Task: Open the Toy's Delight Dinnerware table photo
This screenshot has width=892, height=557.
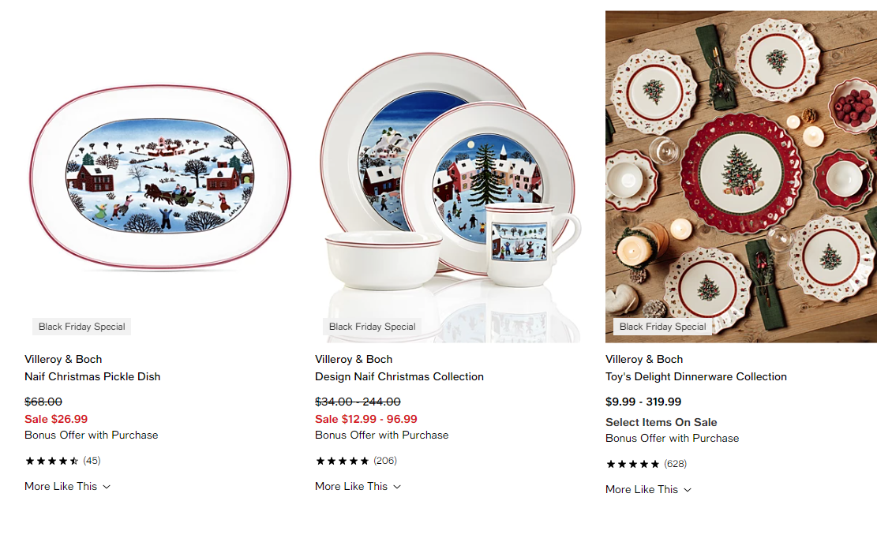Action: coord(740,176)
